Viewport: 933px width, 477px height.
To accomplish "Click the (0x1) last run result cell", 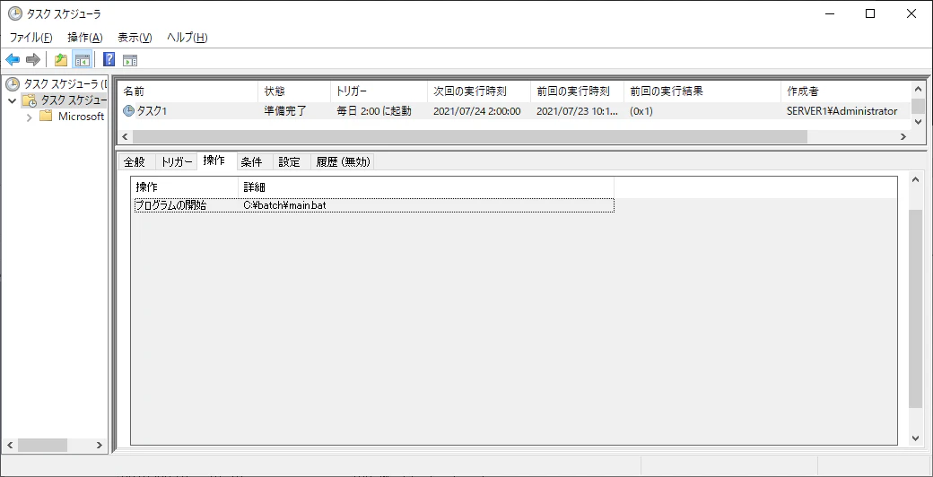I will pos(641,111).
